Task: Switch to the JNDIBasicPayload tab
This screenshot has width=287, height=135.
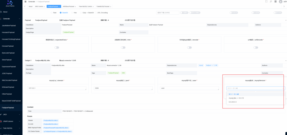Action: point(68,6)
